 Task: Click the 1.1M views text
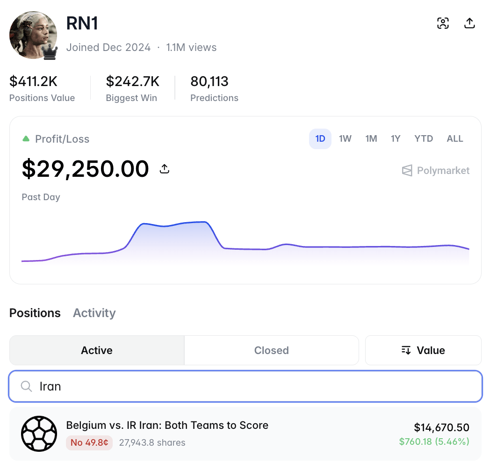click(x=191, y=48)
